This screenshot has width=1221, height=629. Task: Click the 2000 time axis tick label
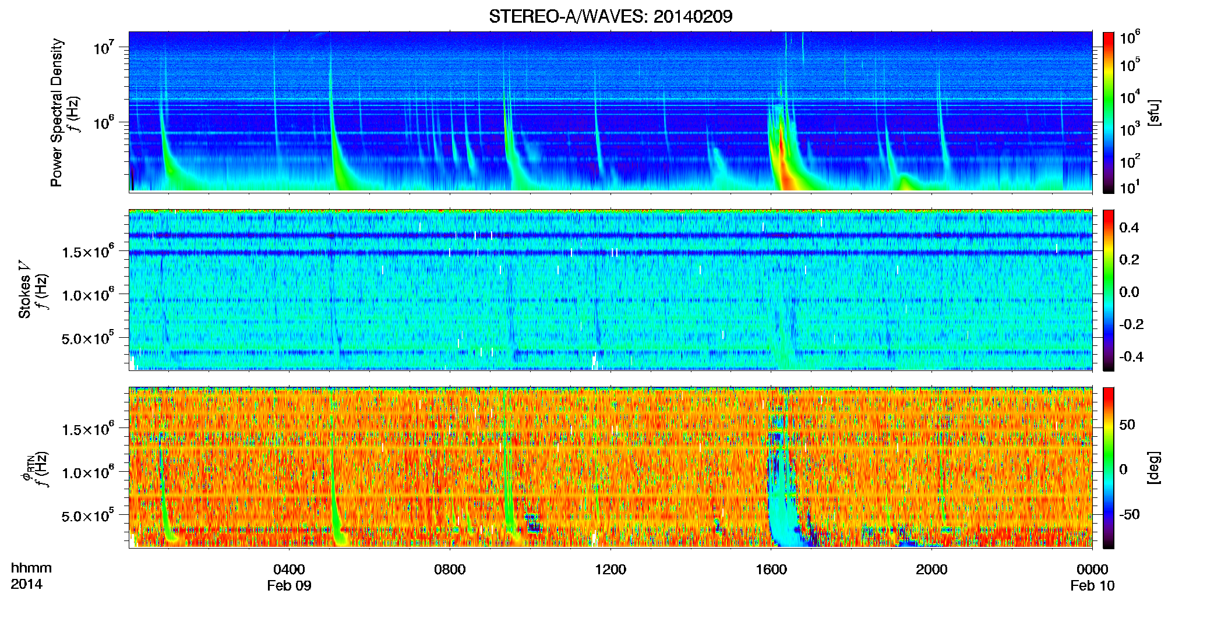click(x=931, y=570)
